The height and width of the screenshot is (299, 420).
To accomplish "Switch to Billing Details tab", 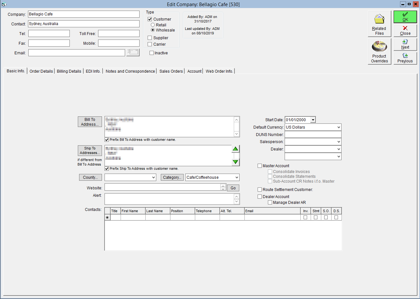I will (x=69, y=71).
